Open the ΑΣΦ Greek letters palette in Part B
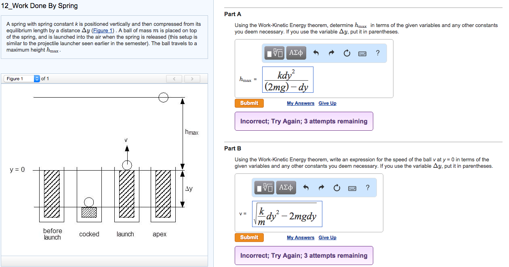The height and width of the screenshot is (267, 509). 286,187
